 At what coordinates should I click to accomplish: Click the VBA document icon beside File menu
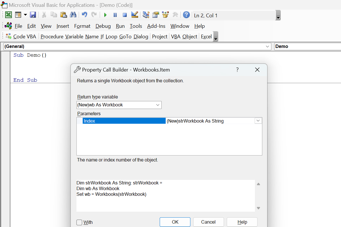coord(9,26)
